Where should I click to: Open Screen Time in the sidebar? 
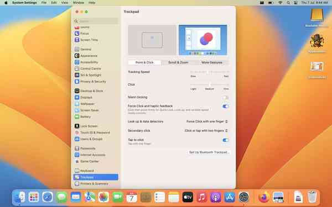pyautogui.click(x=96, y=40)
